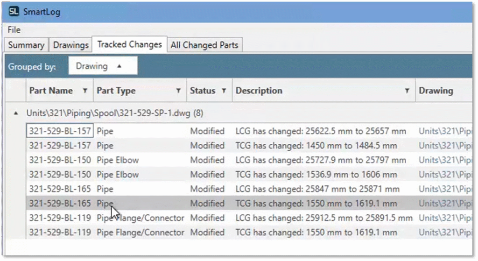Sort by Description column header
The image size is (478, 261).
click(x=259, y=91)
